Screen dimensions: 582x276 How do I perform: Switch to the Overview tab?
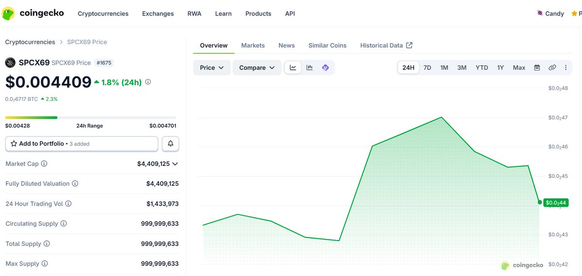214,45
